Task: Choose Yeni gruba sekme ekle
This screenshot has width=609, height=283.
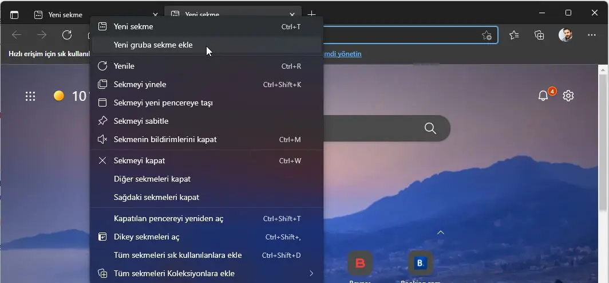Action: click(207, 45)
